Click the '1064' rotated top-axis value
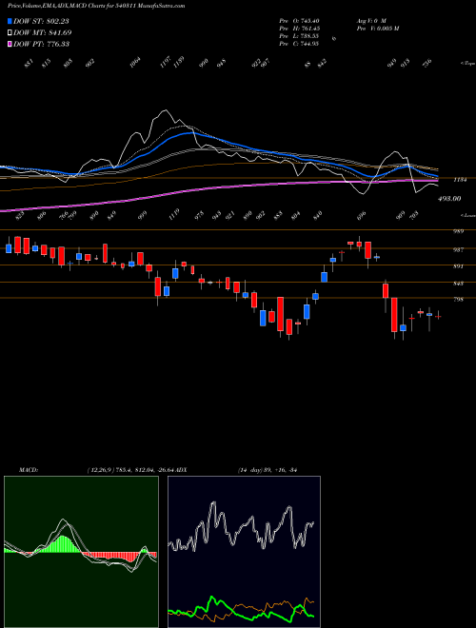The height and width of the screenshot is (628, 476). click(x=135, y=63)
